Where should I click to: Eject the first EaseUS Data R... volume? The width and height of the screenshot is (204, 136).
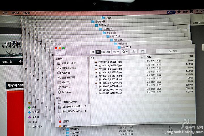[x=86, y=106]
